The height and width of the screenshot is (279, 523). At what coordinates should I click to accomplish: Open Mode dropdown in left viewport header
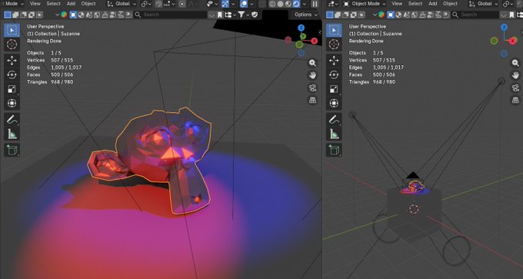(x=12, y=4)
